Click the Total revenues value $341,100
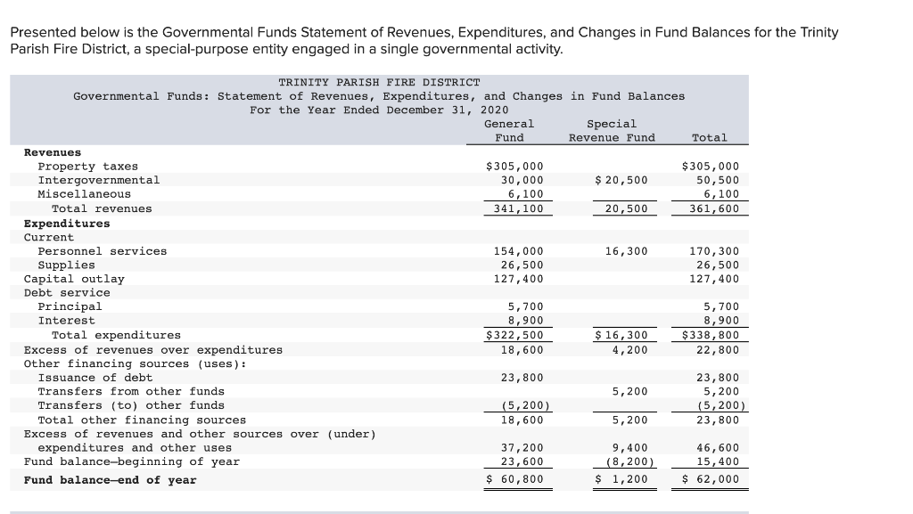The width and height of the screenshot is (913, 514). click(517, 208)
